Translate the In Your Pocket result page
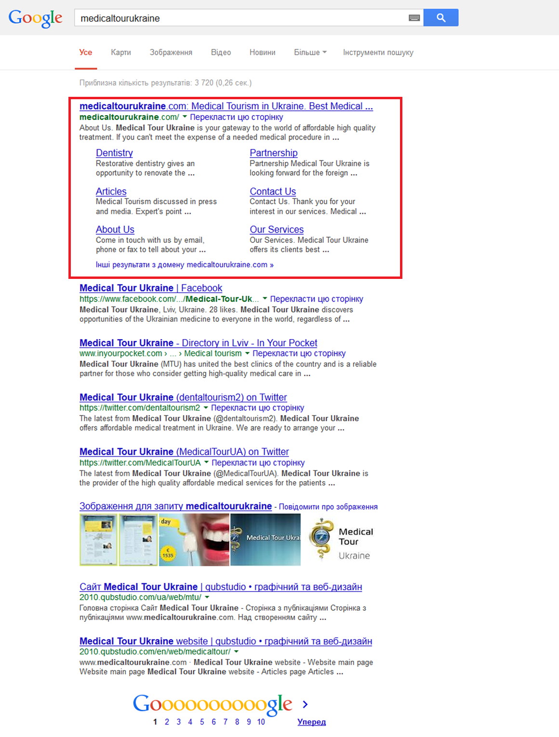This screenshot has height=737, width=559. 299,353
